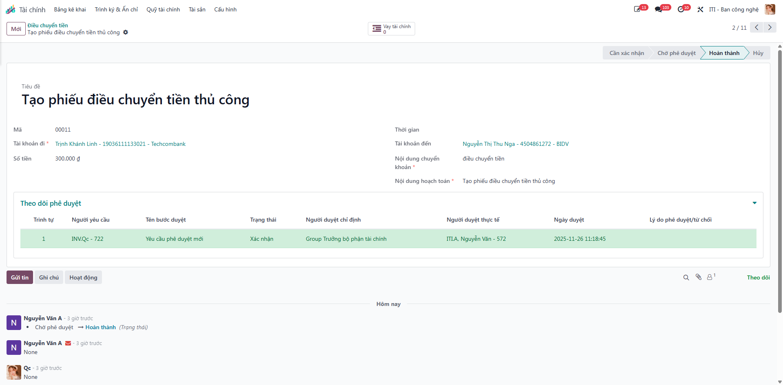Viewport: 783px width, 385px height.
Task: Open Quỹ tài chính menu
Action: [163, 9]
